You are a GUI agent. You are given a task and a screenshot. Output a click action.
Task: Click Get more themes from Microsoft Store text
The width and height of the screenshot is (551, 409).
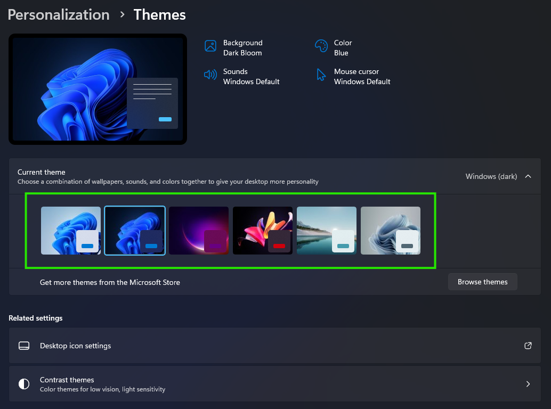pos(110,282)
